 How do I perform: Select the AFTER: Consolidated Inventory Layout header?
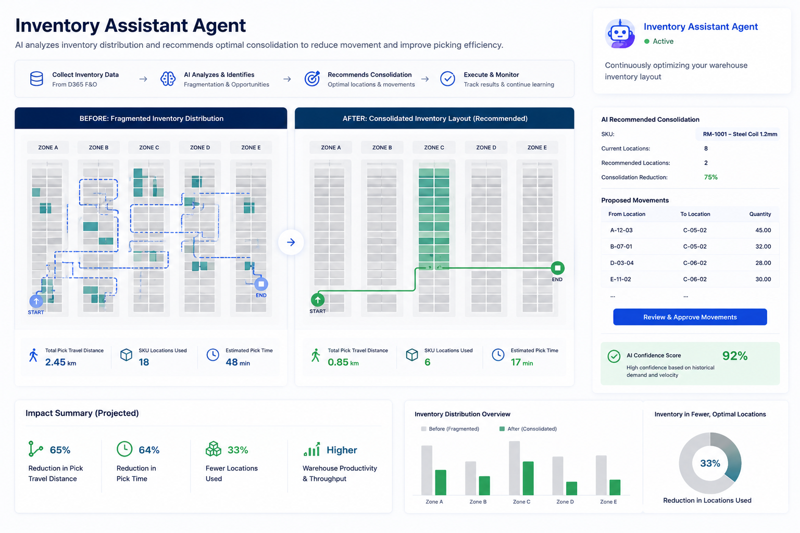tap(434, 118)
